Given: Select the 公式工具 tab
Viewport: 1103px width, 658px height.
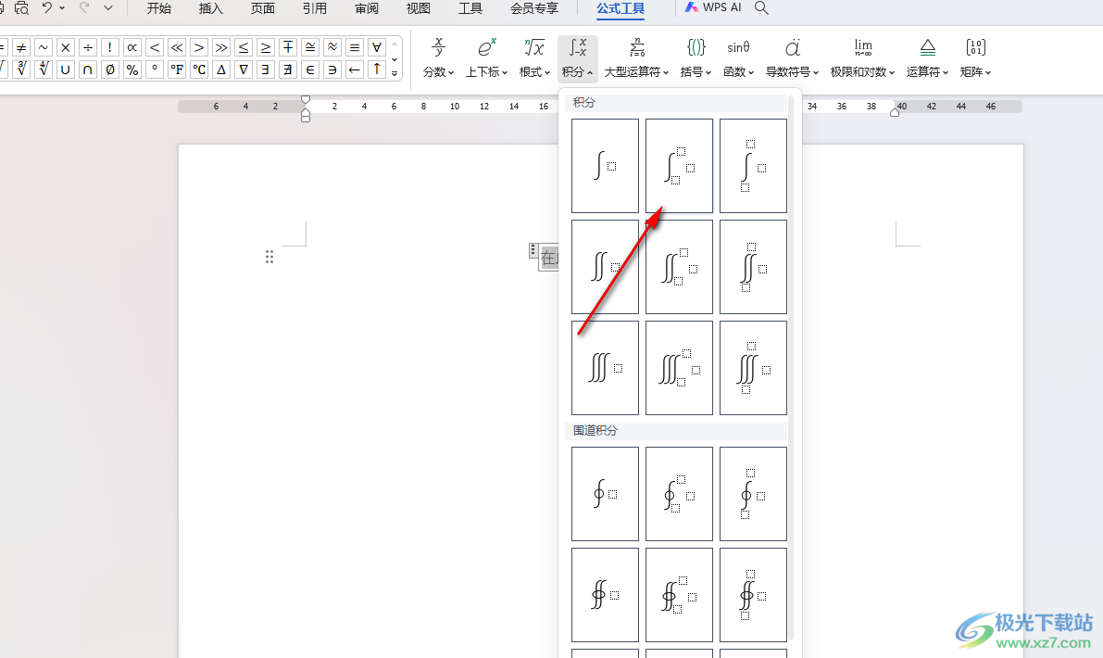Looking at the screenshot, I should 620,8.
